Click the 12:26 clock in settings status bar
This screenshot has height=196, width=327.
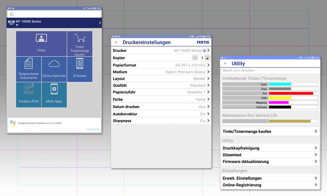[x=208, y=36]
